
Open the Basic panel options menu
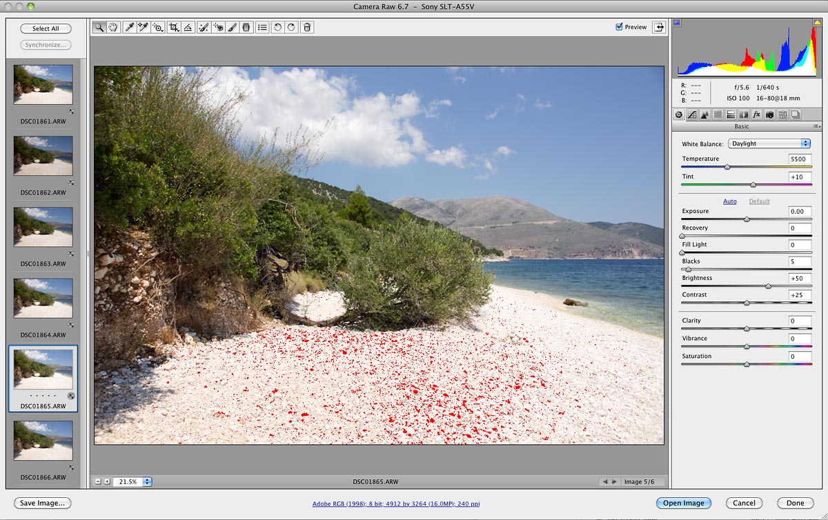click(816, 127)
